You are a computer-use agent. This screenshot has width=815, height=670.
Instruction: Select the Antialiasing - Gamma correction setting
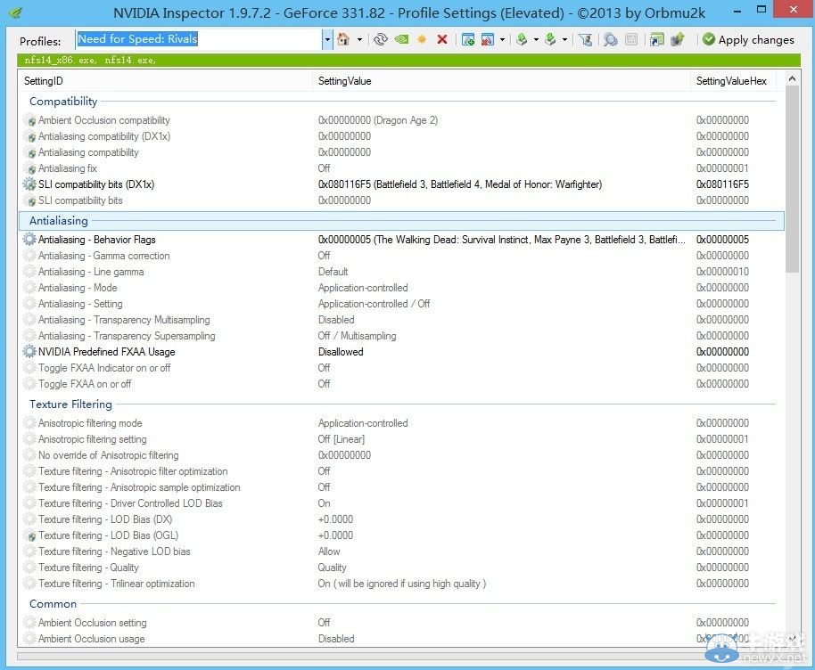point(402,256)
